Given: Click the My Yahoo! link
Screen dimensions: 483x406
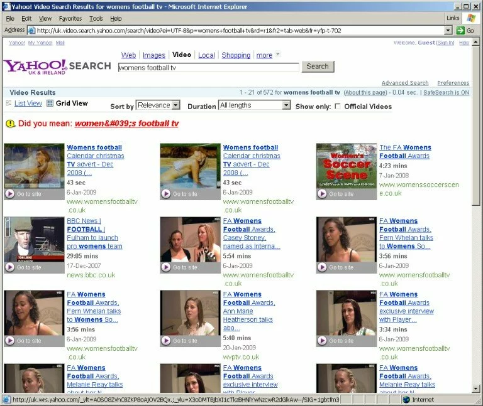Looking at the screenshot, I should (x=40, y=43).
